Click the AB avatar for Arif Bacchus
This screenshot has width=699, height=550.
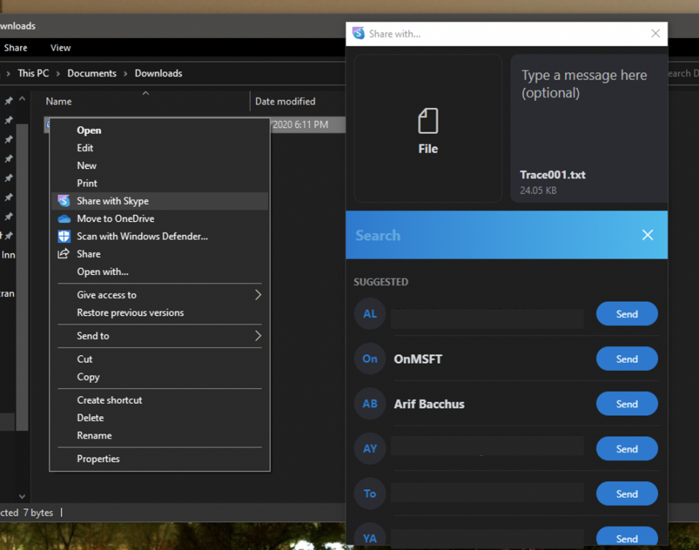coord(370,404)
